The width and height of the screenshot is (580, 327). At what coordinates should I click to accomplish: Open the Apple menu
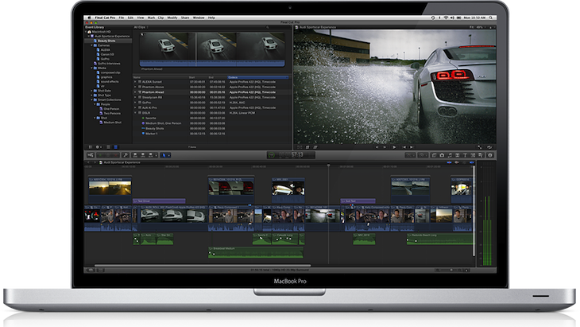(89, 18)
